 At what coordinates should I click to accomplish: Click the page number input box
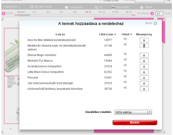(x=159, y=14)
